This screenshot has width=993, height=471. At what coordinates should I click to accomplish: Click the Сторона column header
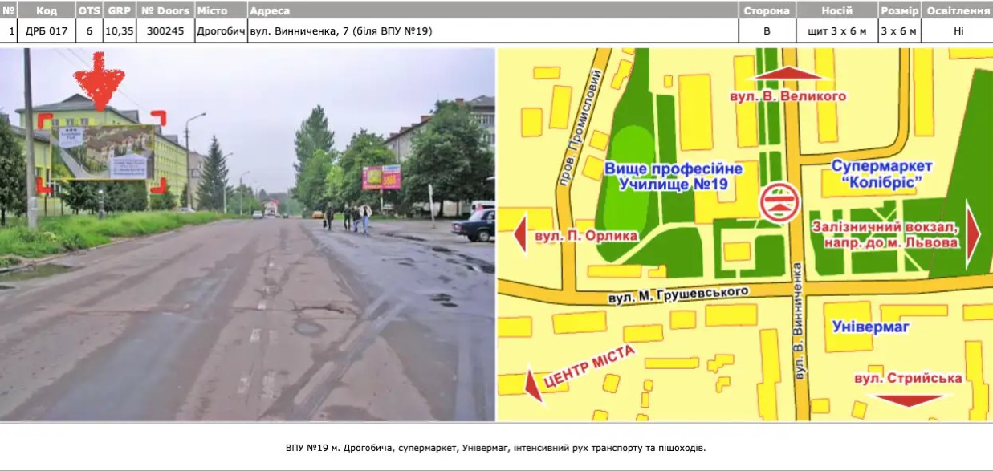point(767,10)
